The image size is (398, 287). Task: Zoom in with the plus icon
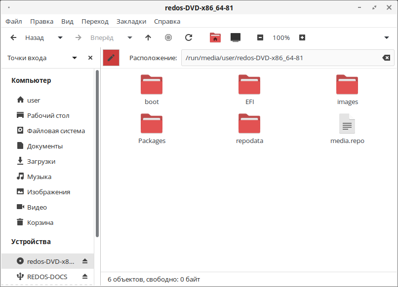(302, 38)
